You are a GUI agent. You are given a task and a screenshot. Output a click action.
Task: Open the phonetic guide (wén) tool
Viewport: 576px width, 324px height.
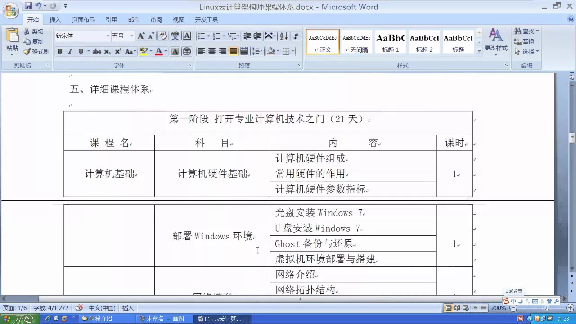click(175, 36)
